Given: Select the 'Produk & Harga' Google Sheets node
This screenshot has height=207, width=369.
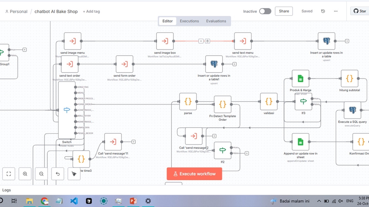Looking at the screenshot, I should pyautogui.click(x=300, y=79).
